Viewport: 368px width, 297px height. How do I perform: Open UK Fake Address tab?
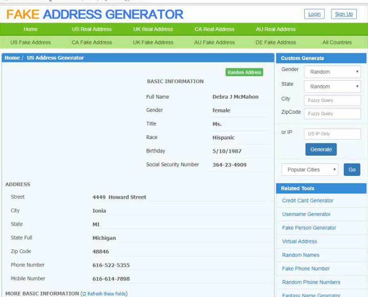tap(153, 42)
